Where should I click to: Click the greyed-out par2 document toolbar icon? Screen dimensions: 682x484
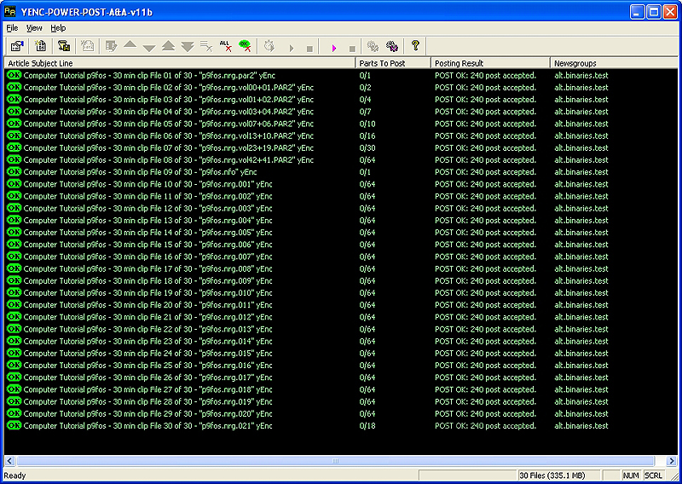coord(88,46)
